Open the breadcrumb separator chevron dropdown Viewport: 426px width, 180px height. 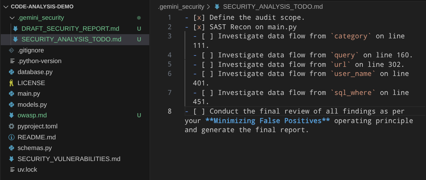[x=208, y=6]
